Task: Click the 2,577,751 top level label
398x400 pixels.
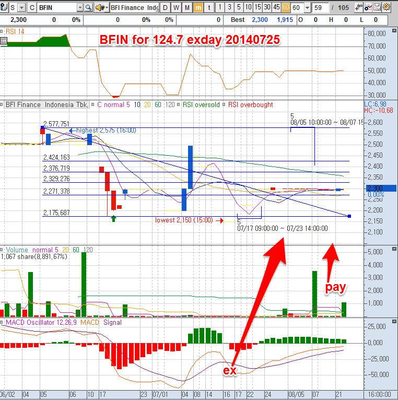Action: [x=56, y=124]
